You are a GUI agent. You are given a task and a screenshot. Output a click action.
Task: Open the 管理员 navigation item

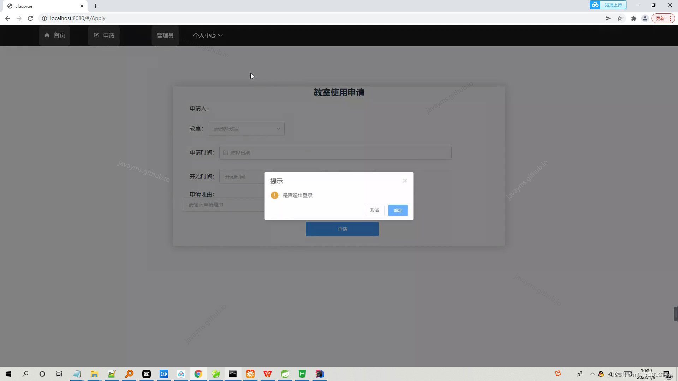coord(165,35)
